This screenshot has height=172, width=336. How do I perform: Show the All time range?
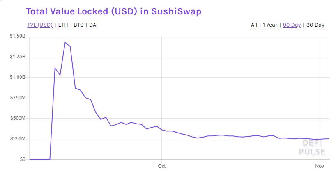[x=254, y=25]
